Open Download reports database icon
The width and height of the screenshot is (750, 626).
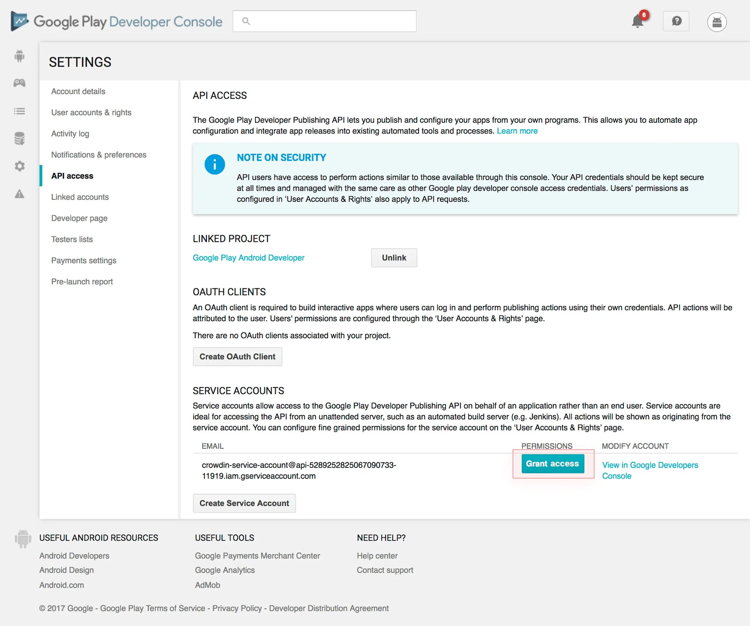click(x=19, y=139)
